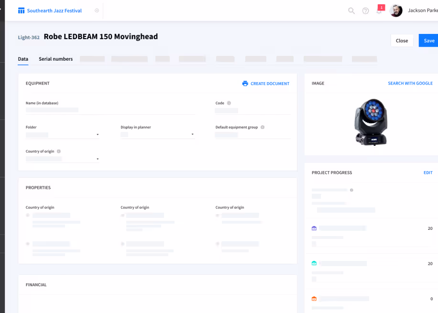Click the EQUIPMENT section heading
This screenshot has width=438, height=313.
tap(37, 83)
